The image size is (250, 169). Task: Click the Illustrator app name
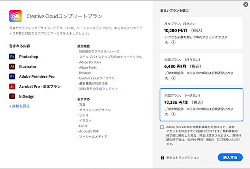pyautogui.click(x=28, y=67)
